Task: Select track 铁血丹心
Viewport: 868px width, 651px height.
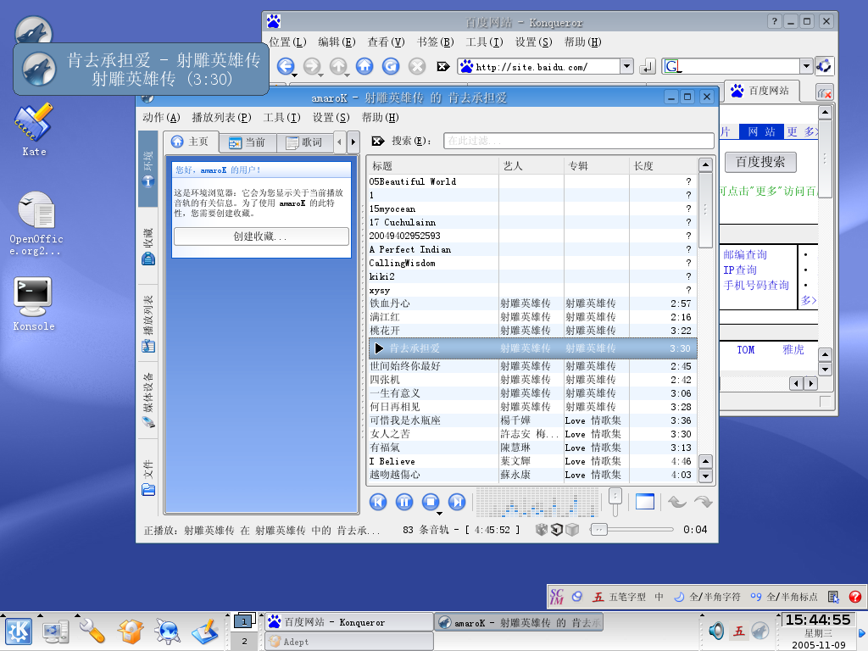Action: pos(531,303)
